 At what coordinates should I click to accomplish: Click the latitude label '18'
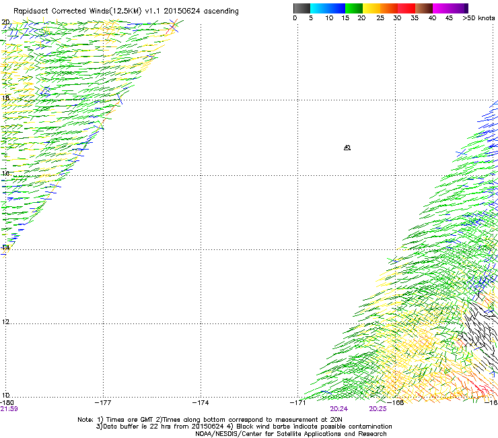(5, 98)
